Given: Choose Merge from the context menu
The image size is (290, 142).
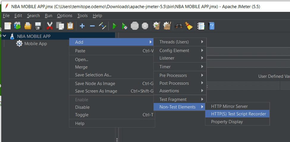Looking at the screenshot, I should tap(111, 67).
